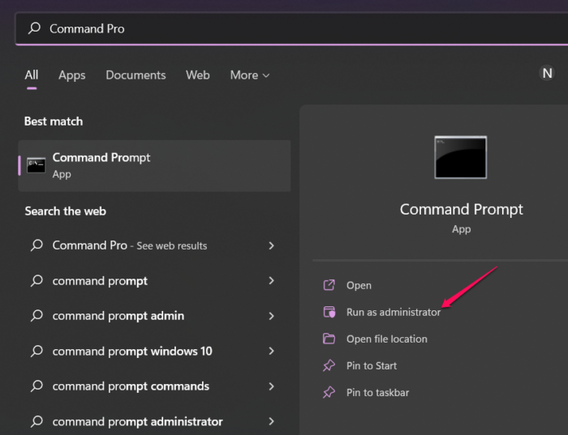The height and width of the screenshot is (435, 568).
Task: Click the Run as administrator shield icon
Action: [x=329, y=312]
